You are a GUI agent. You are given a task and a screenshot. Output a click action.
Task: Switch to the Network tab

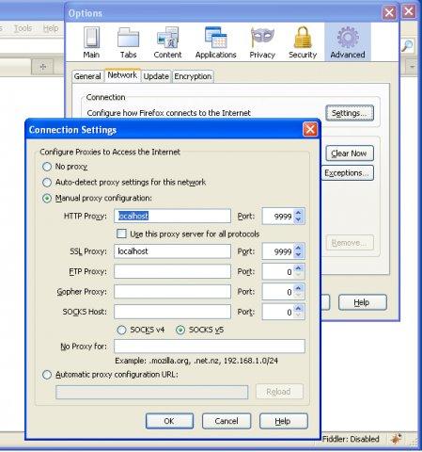[122, 75]
